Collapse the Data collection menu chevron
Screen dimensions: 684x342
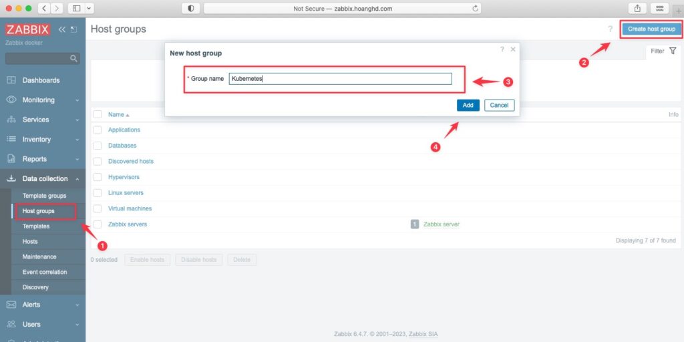pyautogui.click(x=77, y=179)
